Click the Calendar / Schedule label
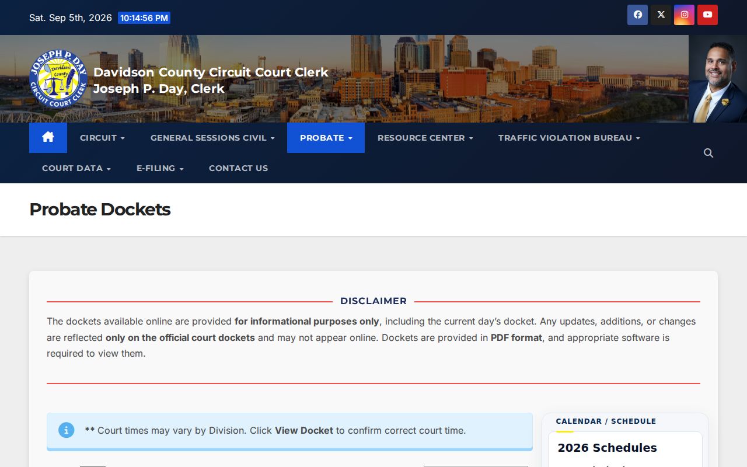The width and height of the screenshot is (747, 467). click(606, 421)
